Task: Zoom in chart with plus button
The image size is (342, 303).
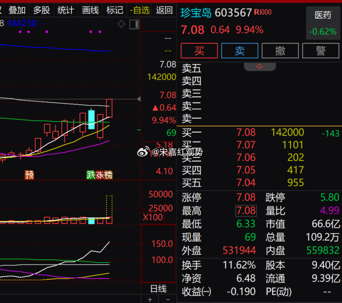Action: (150, 300)
